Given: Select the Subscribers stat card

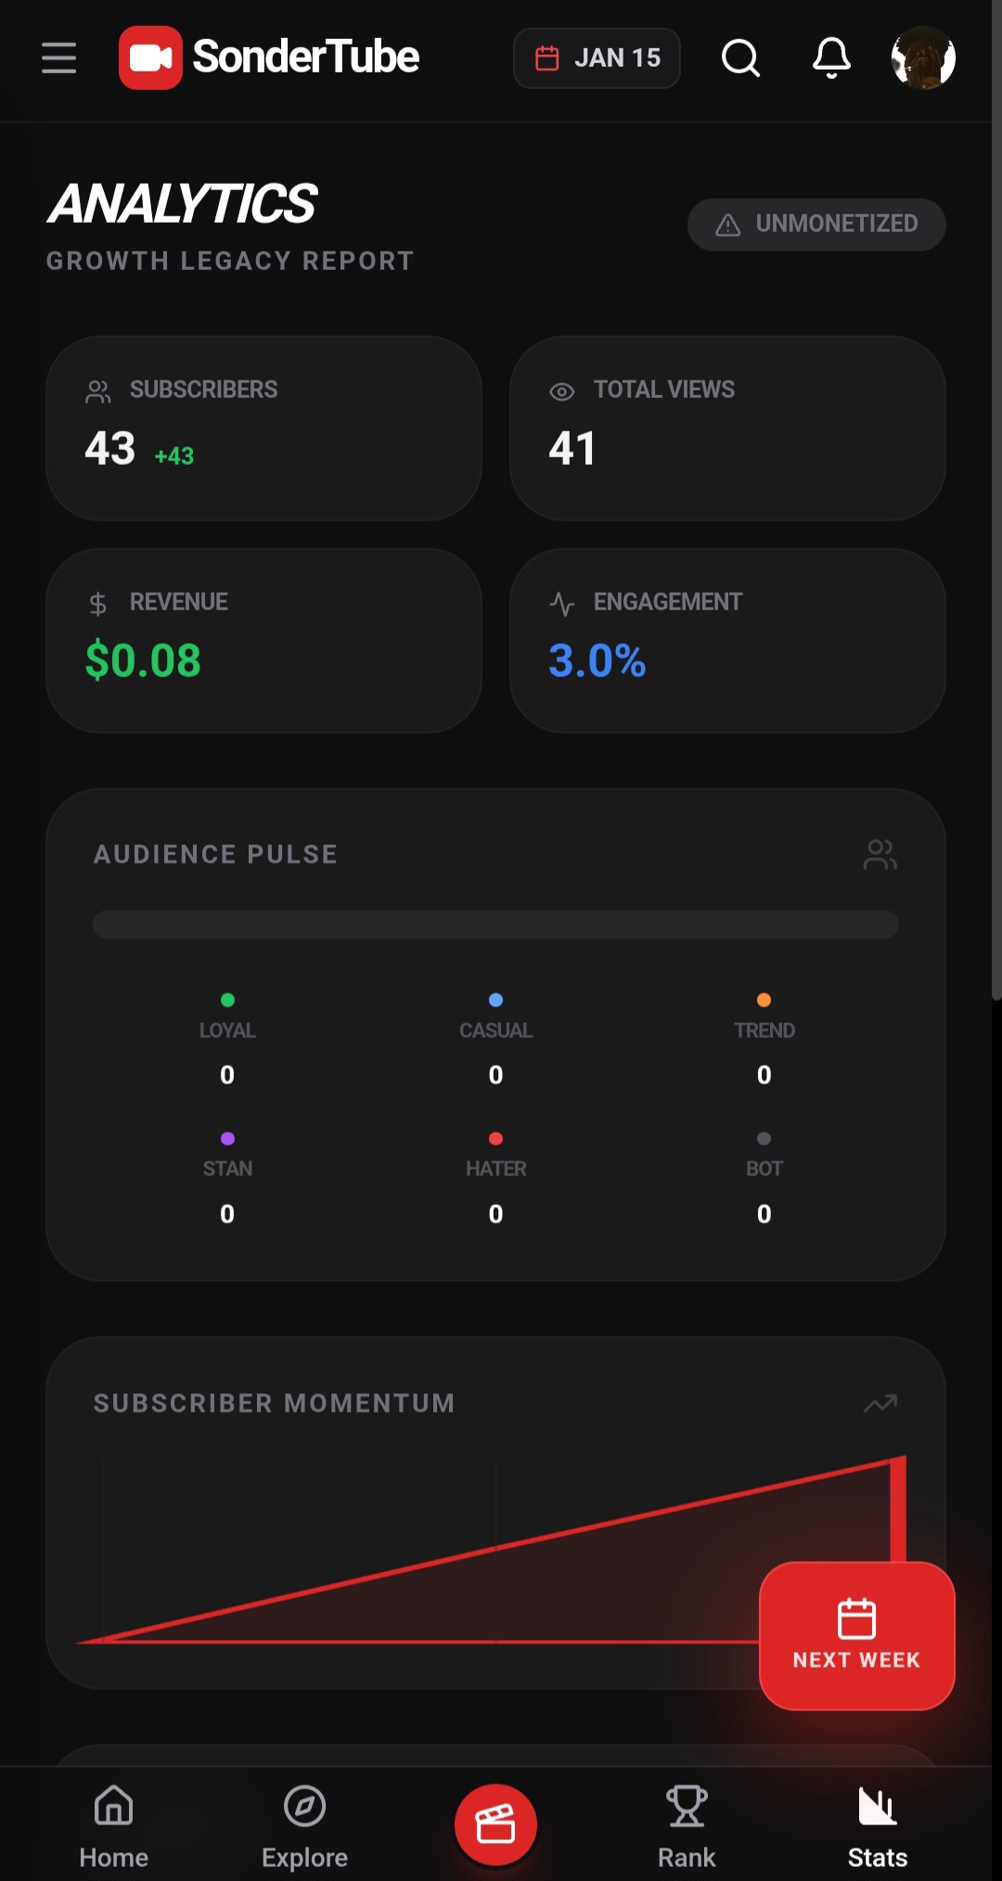Looking at the screenshot, I should [263, 428].
